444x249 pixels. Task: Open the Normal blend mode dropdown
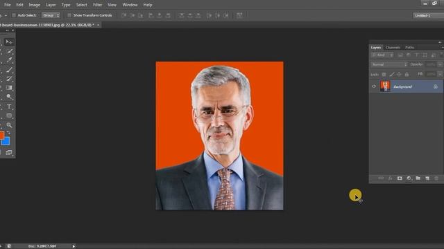point(389,64)
